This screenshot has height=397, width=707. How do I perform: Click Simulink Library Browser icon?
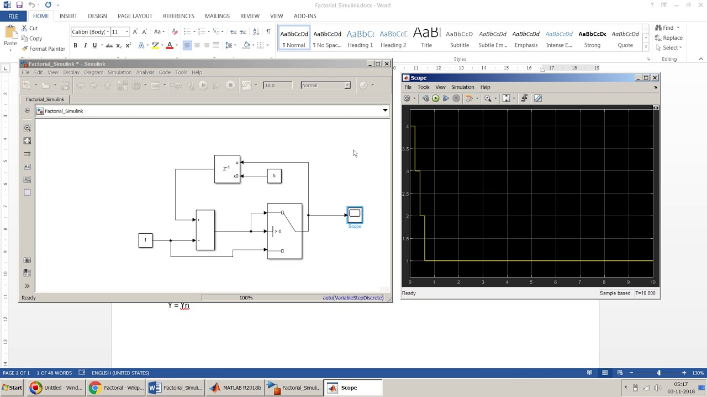pos(122,85)
